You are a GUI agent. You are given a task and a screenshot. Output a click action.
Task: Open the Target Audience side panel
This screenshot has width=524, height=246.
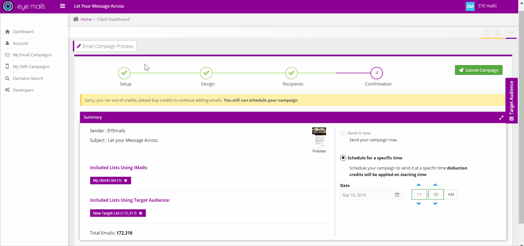511,101
